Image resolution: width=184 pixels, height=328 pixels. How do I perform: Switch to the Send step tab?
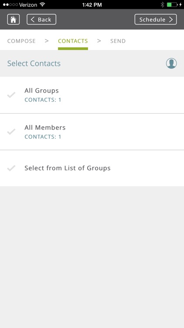click(x=118, y=41)
